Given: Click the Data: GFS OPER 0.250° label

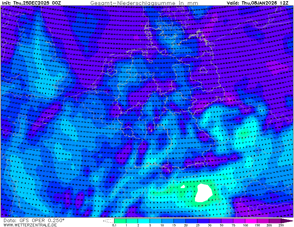Looking at the screenshot, I should pyautogui.click(x=34, y=220).
